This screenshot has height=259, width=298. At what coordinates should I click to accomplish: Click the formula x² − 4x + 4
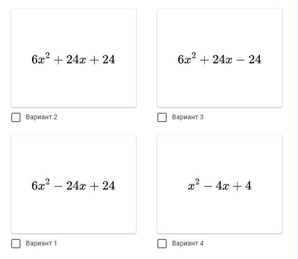[220, 186]
